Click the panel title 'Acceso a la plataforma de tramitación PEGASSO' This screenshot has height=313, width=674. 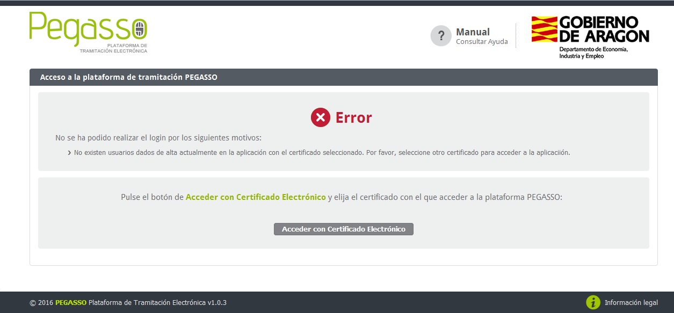(x=129, y=77)
